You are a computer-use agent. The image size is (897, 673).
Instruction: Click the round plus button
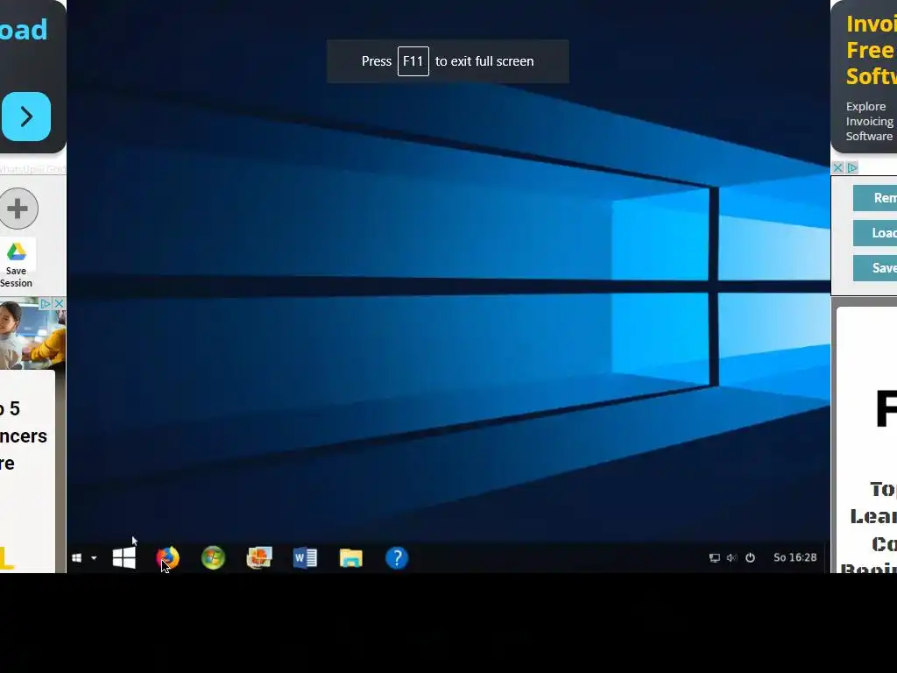tap(18, 209)
